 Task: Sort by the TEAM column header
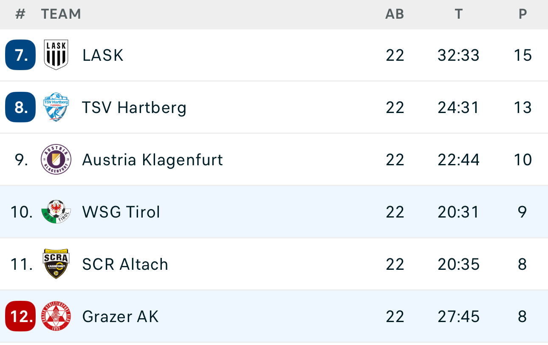61,14
